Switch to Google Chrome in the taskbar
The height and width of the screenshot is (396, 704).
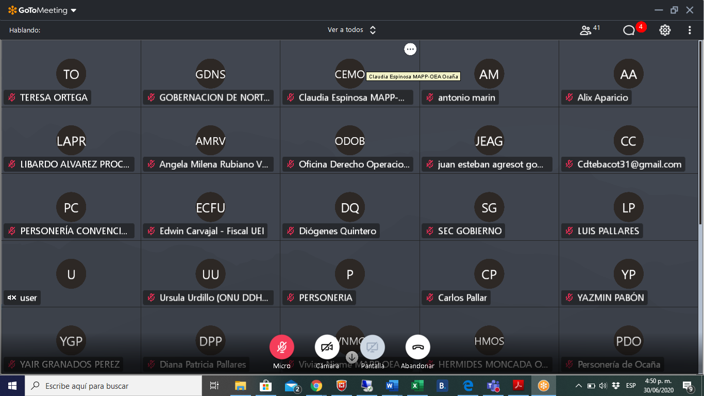[316, 386]
